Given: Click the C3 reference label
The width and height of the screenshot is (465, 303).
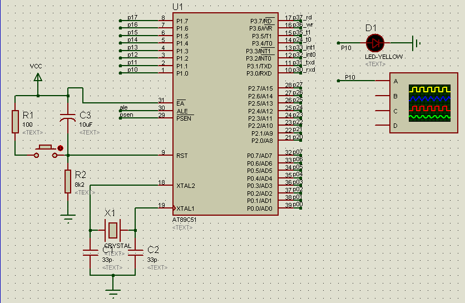Looking at the screenshot, I should pyautogui.click(x=85, y=115).
